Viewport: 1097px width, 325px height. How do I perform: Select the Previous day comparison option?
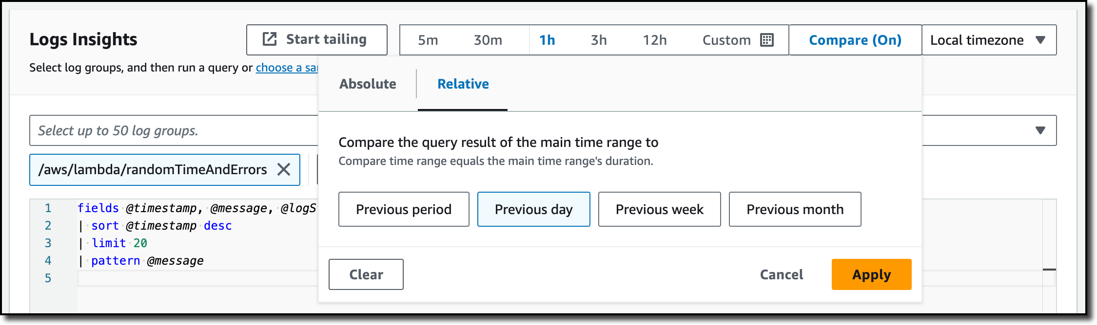(533, 209)
